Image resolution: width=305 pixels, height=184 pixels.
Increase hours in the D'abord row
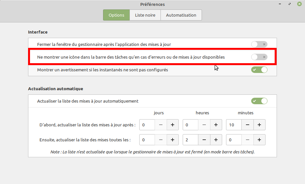pos(216,125)
